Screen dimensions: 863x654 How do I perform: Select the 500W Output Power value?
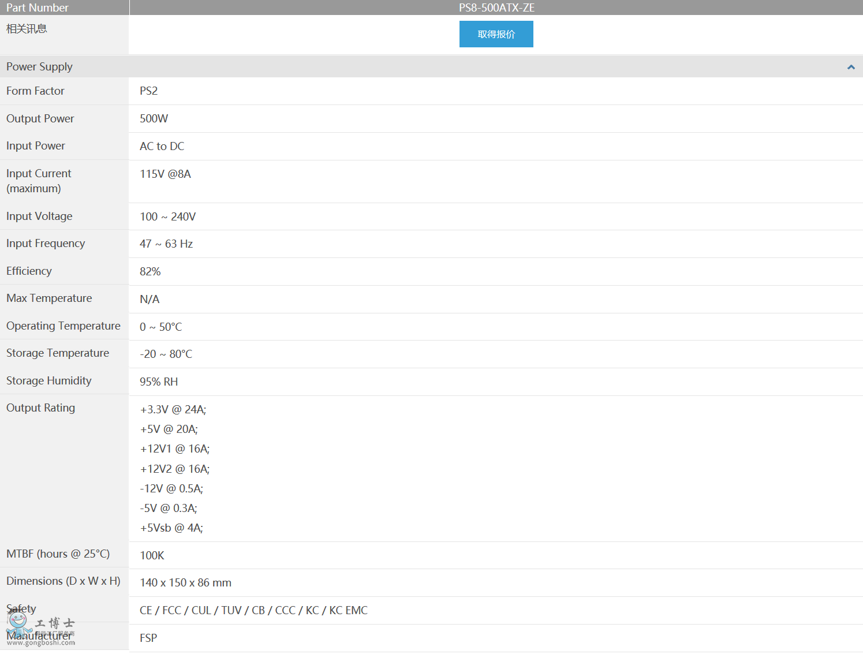pyautogui.click(x=154, y=119)
